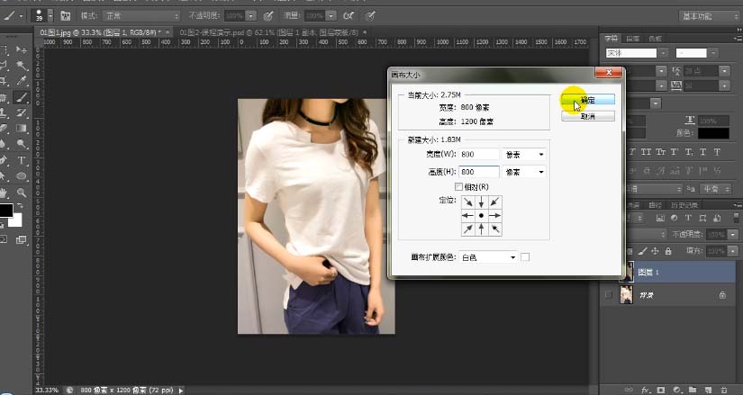Open the brush preset picker arrow
Screen dimensions: 743x395
(x=50, y=16)
